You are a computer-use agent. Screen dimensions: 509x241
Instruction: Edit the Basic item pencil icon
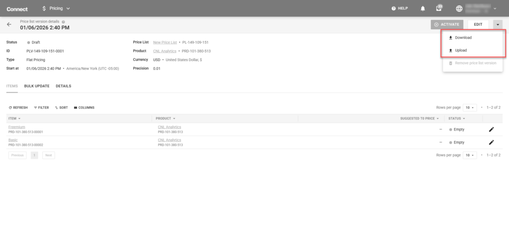pyautogui.click(x=491, y=142)
